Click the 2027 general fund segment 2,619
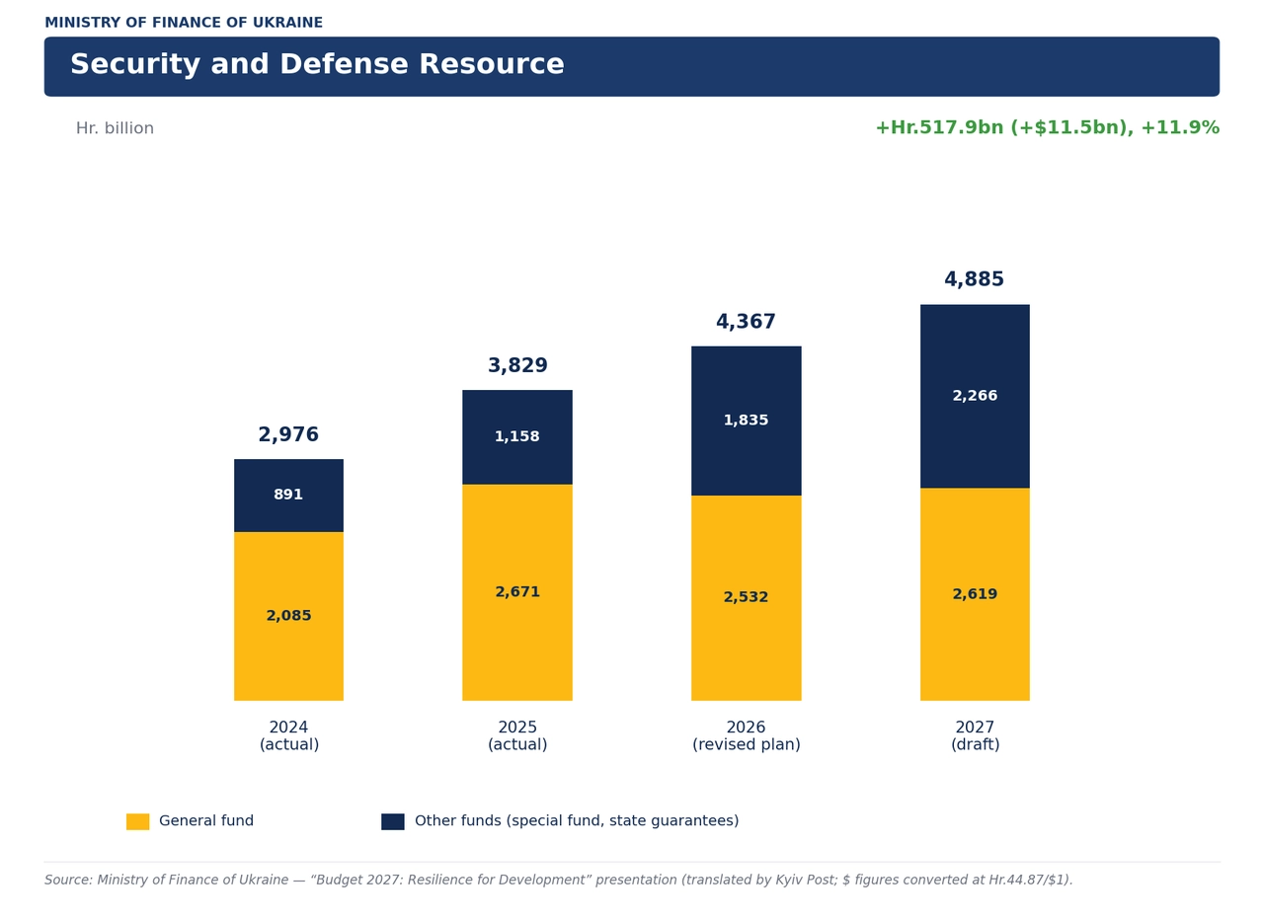 [975, 594]
